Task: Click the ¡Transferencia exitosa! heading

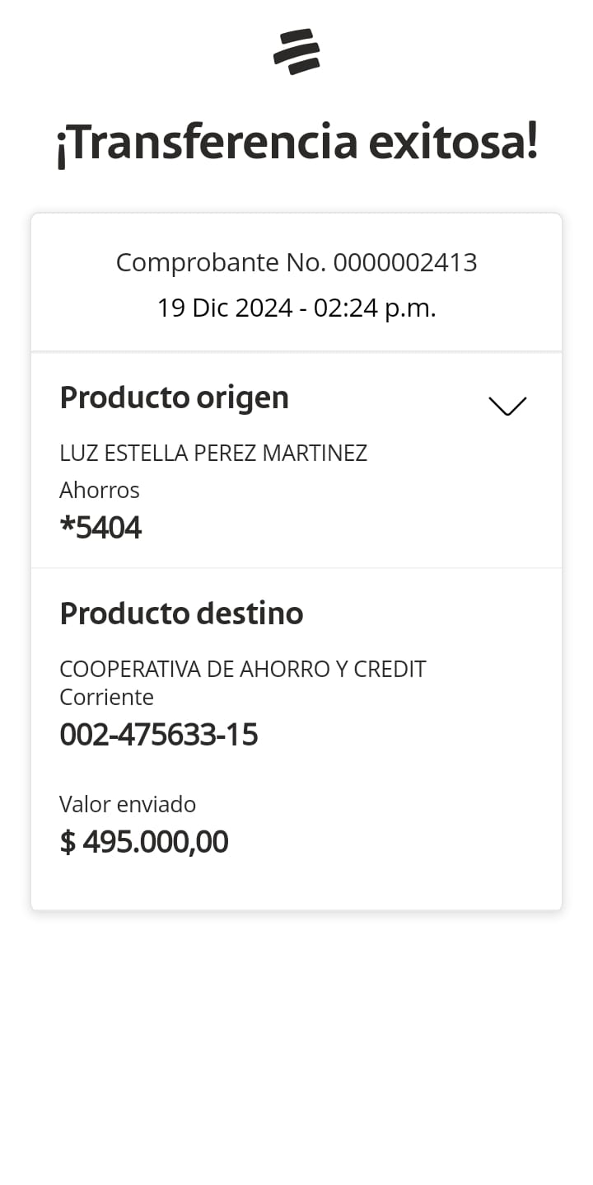Action: tap(296, 143)
